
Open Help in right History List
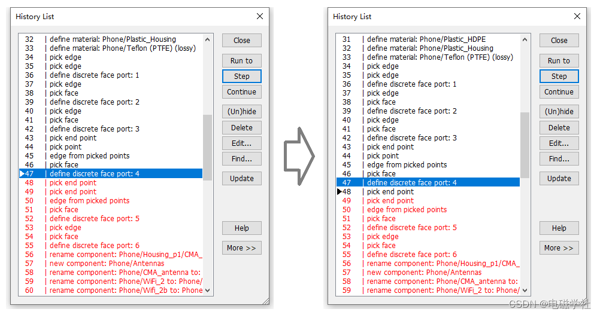559,228
